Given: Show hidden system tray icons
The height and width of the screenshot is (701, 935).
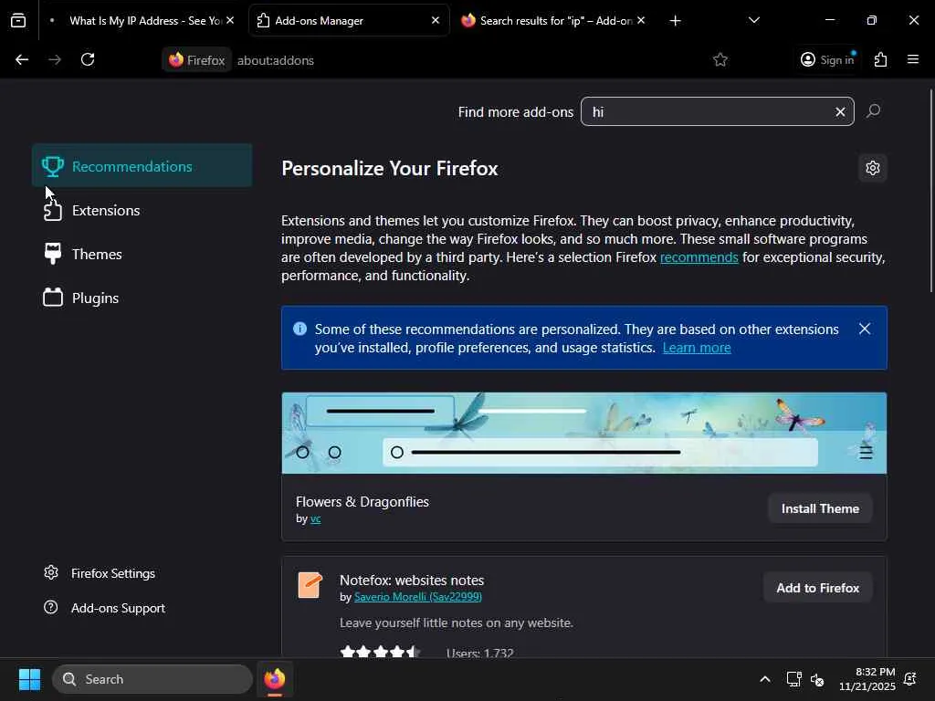Looking at the screenshot, I should click(765, 679).
